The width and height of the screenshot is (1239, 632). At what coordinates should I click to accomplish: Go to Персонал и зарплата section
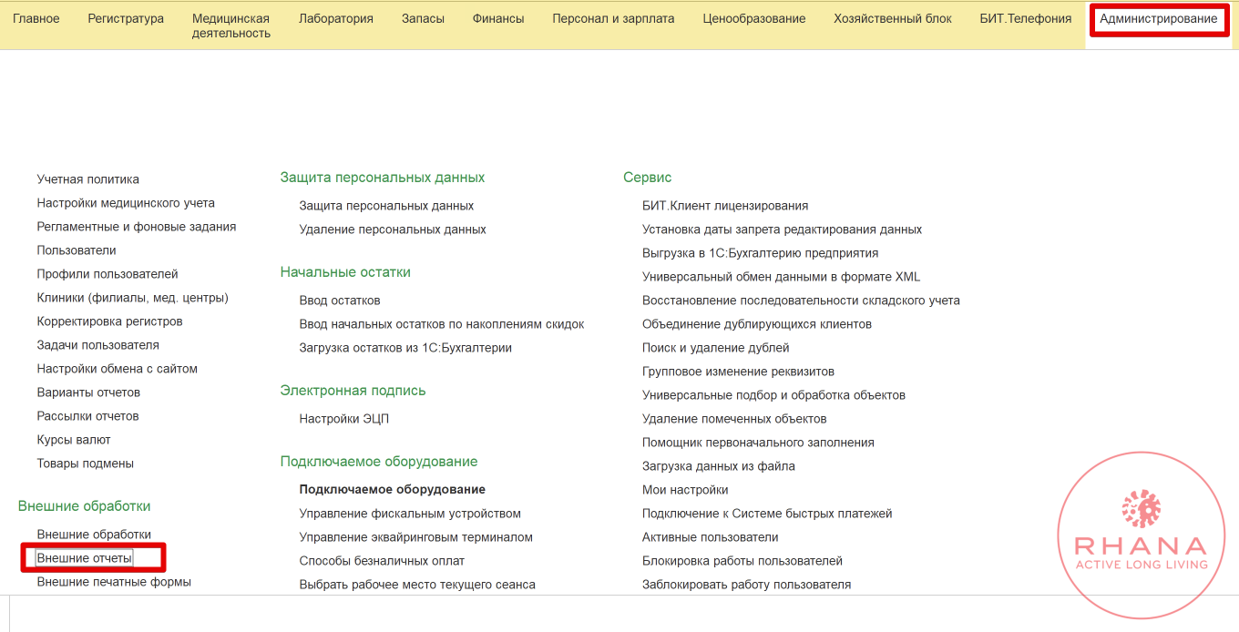point(613,19)
